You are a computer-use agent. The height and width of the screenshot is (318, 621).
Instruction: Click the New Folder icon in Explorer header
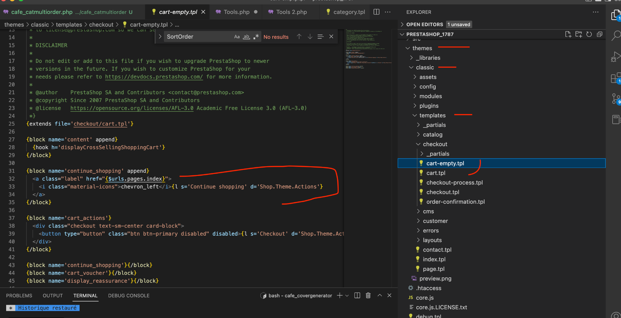579,34
